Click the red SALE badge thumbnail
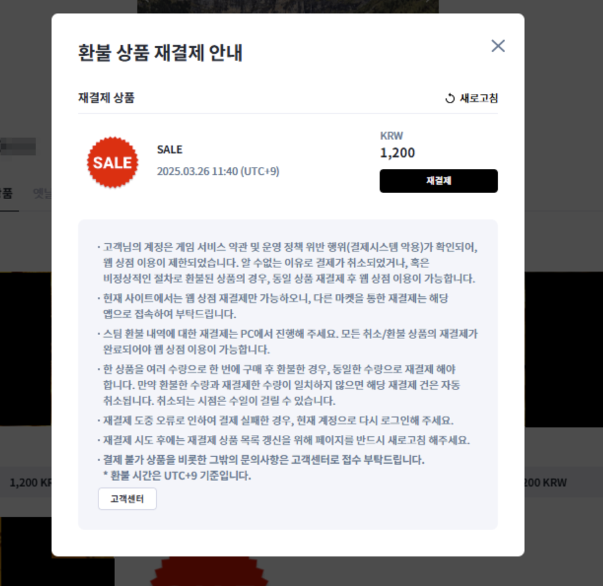 (x=112, y=162)
